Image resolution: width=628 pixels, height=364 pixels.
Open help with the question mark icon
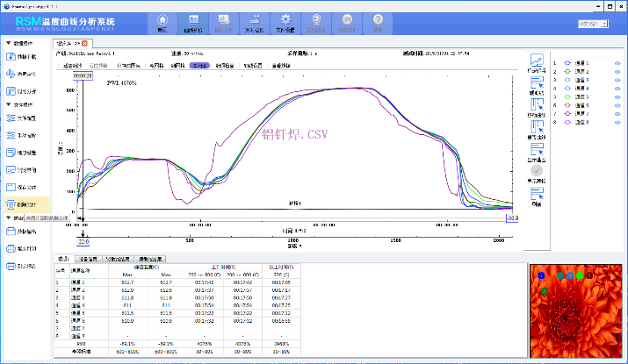pos(379,22)
